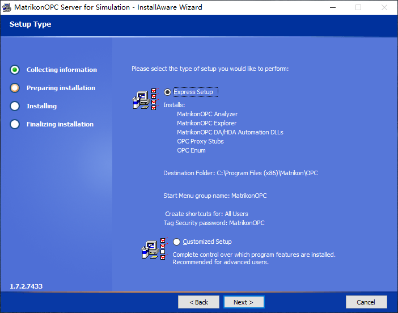Click the MatrikonOPC Explorer list entry
This screenshot has width=398, height=313.
pos(206,124)
